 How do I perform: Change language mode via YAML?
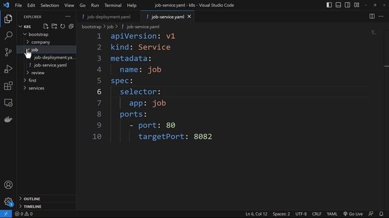point(332,214)
